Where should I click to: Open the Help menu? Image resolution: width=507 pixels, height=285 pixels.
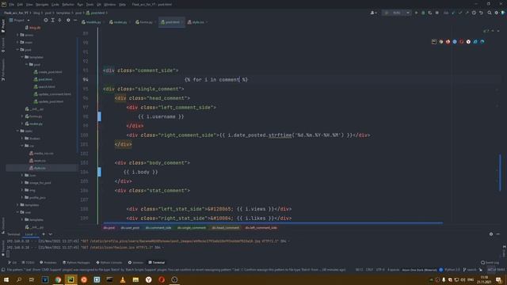point(123,5)
